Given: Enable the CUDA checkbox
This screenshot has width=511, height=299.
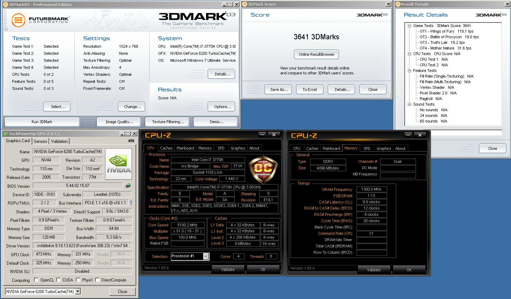Looking at the screenshot, I should coord(58,280).
